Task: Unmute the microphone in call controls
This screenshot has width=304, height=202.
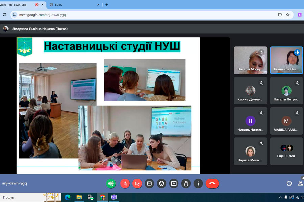Action: click(x=125, y=183)
